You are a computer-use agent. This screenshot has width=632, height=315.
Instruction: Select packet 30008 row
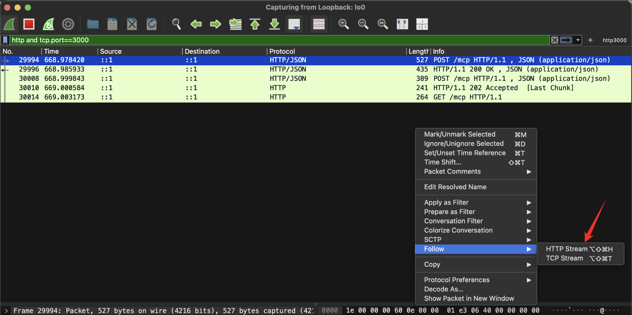(x=316, y=79)
